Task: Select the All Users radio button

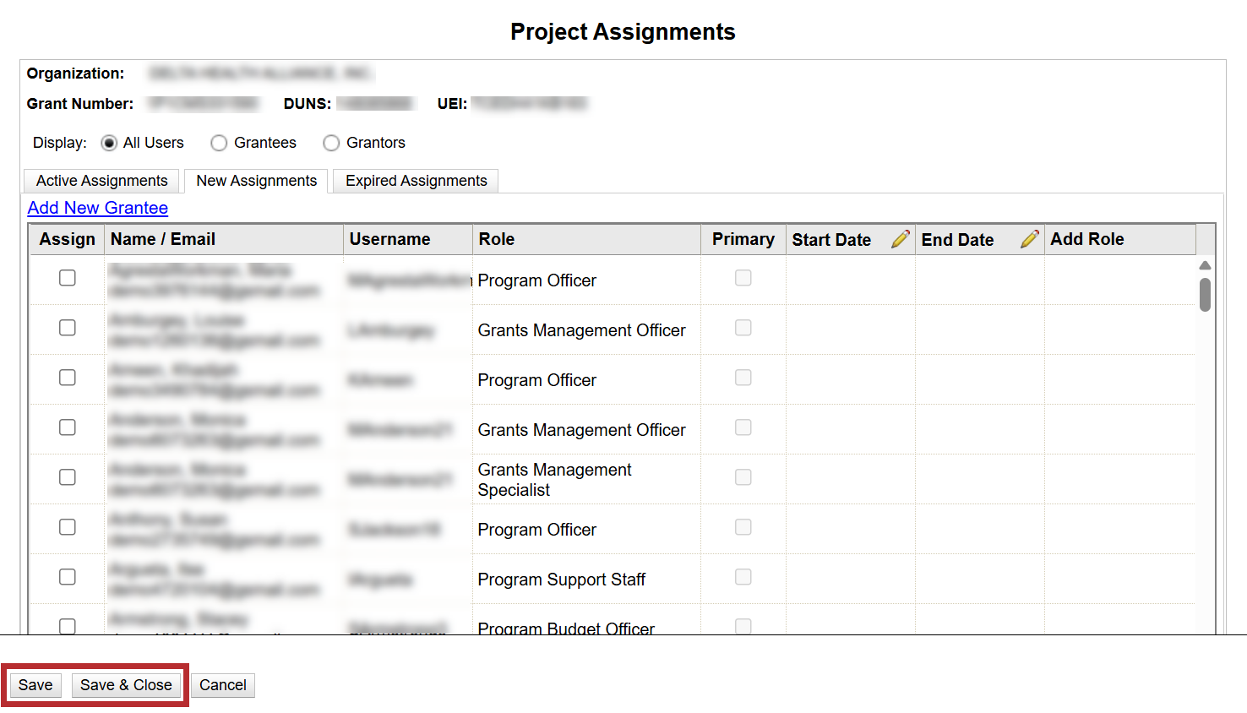Action: [x=109, y=143]
